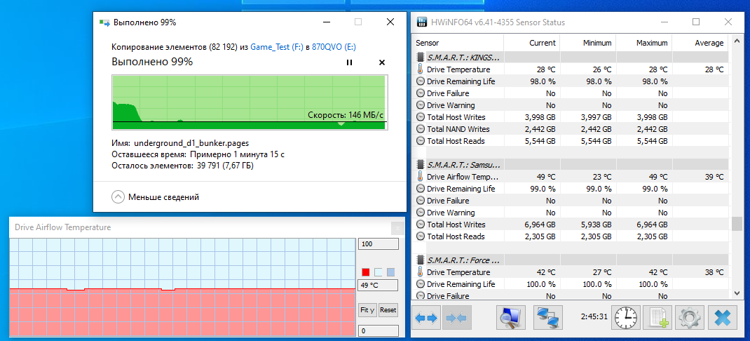The width and height of the screenshot is (750, 341).
Task: Click the Fit y graph button
Action: pyautogui.click(x=367, y=310)
